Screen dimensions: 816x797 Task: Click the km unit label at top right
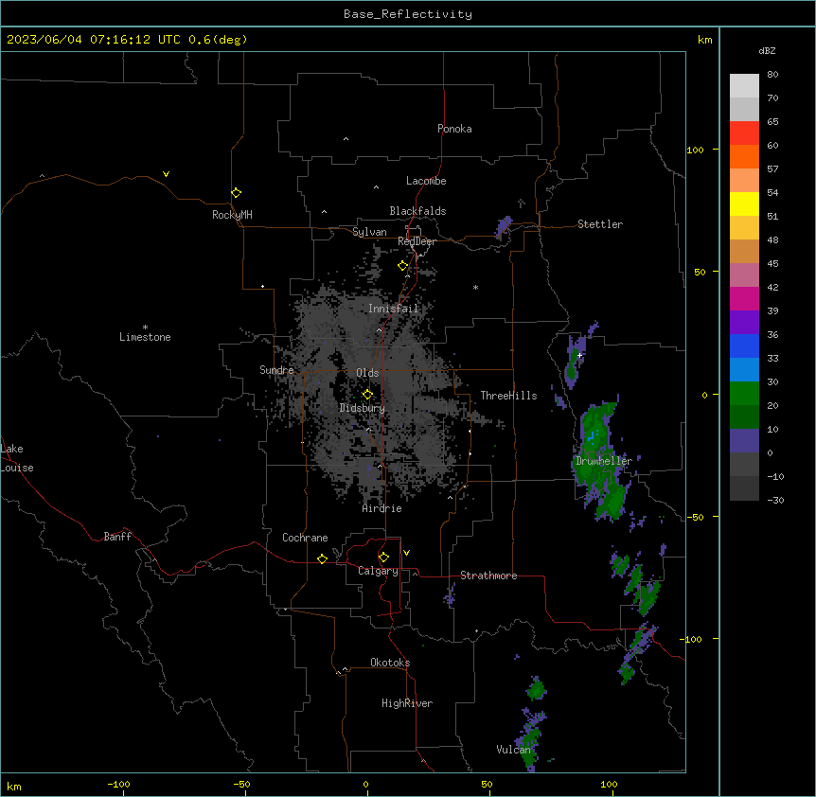[704, 40]
